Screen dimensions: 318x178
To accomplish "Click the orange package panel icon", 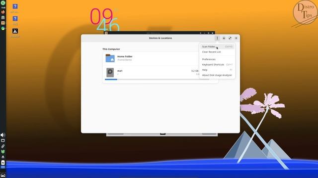I will pos(3,23).
